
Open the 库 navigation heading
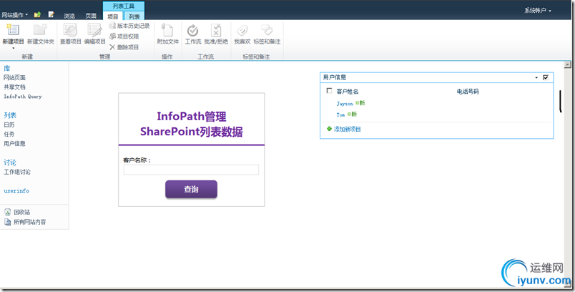coord(7,68)
